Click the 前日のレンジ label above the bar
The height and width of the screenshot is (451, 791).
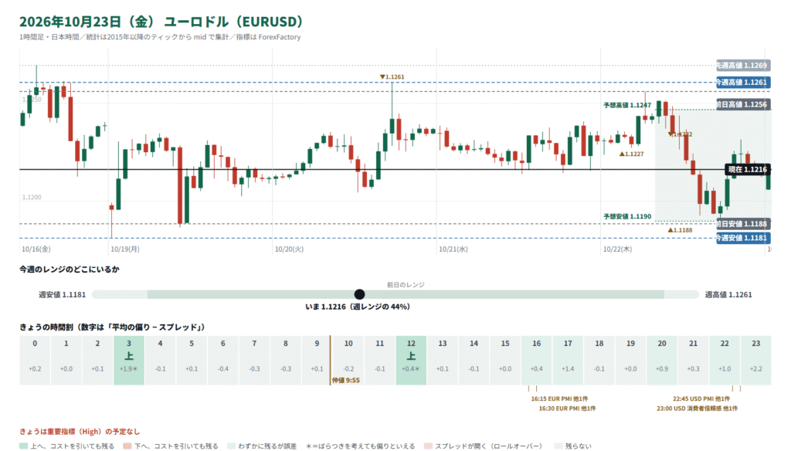tap(406, 284)
